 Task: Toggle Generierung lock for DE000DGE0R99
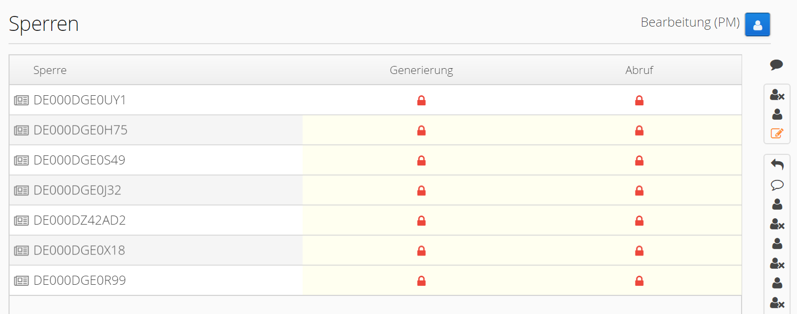click(421, 280)
